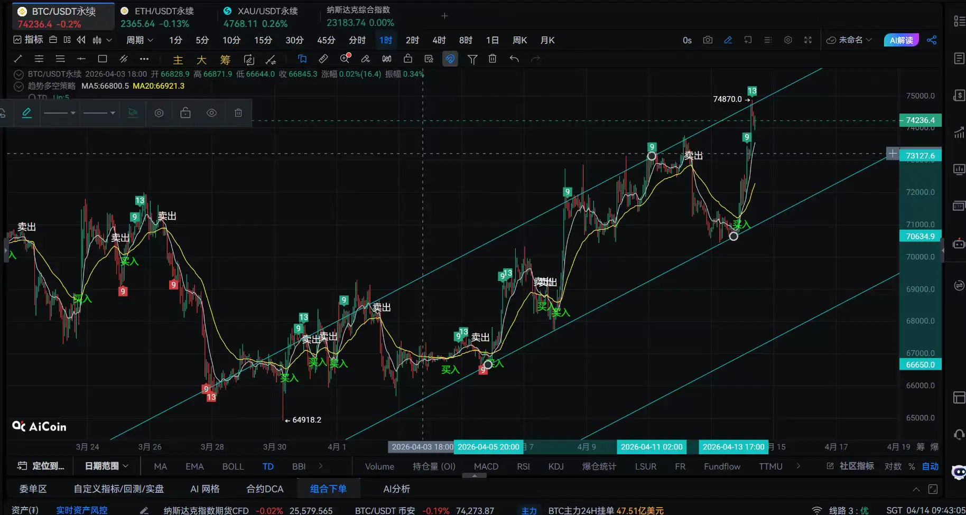This screenshot has height=515, width=966.
Task: Click the share icon
Action: pyautogui.click(x=932, y=40)
